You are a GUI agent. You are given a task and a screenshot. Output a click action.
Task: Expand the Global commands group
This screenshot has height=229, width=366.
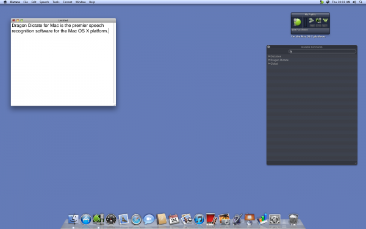[269, 64]
